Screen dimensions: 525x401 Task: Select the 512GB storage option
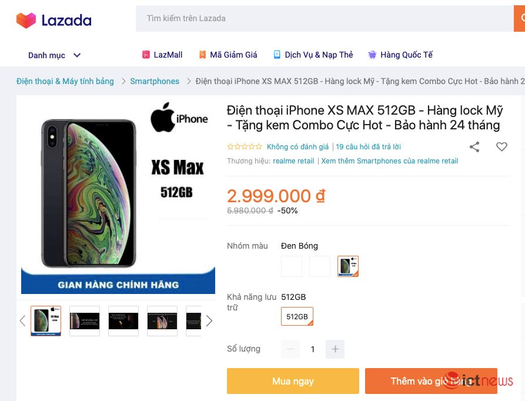[x=297, y=316]
